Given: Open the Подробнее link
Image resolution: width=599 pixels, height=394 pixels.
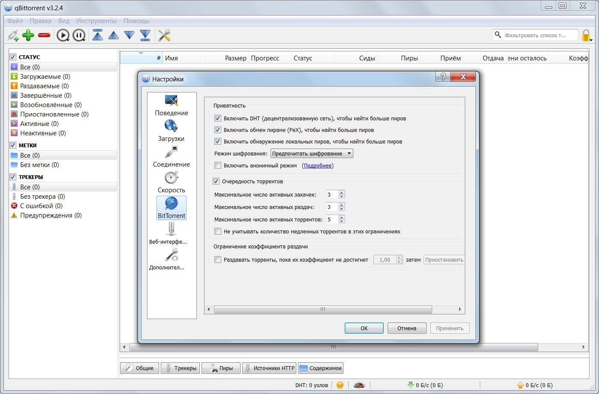Looking at the screenshot, I should coord(318,165).
